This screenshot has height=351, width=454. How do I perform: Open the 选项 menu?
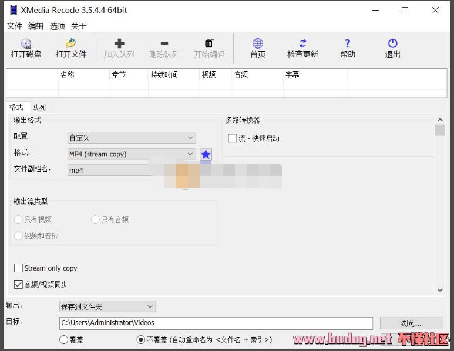58,26
